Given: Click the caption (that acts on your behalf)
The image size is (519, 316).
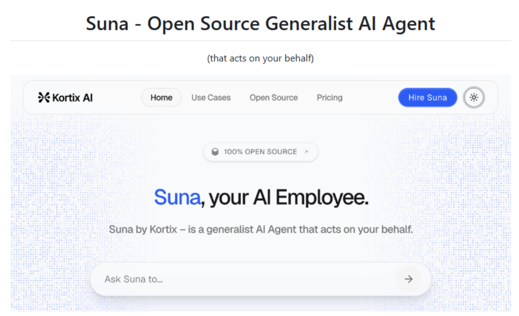Looking at the screenshot, I should [260, 58].
